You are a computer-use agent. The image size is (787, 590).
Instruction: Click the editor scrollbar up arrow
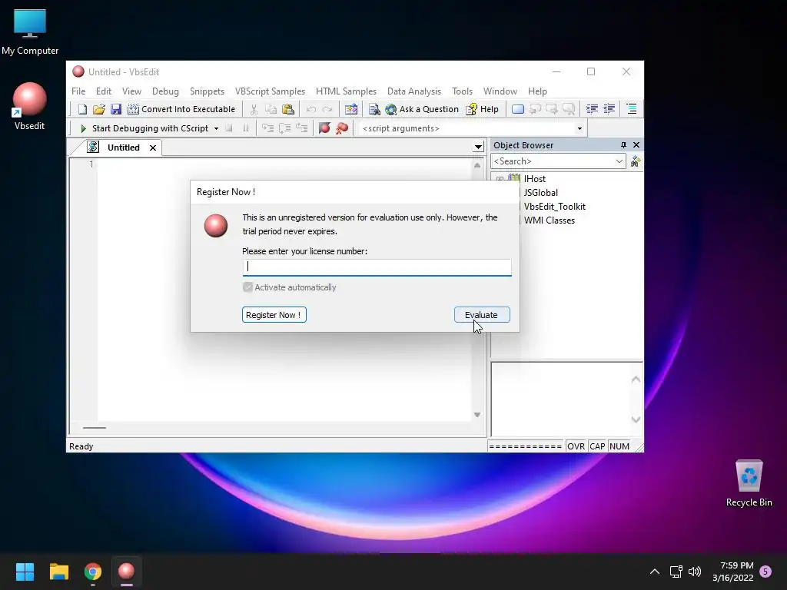click(477, 165)
